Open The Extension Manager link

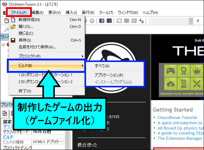(x=180, y=138)
